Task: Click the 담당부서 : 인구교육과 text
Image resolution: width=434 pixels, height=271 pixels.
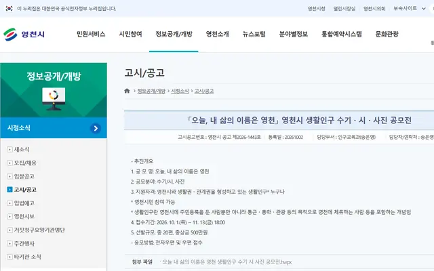Action: [x=347, y=137]
